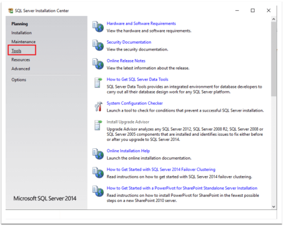285x227 pixels.
Task: Go to the Maintenance section
Action: point(23,42)
